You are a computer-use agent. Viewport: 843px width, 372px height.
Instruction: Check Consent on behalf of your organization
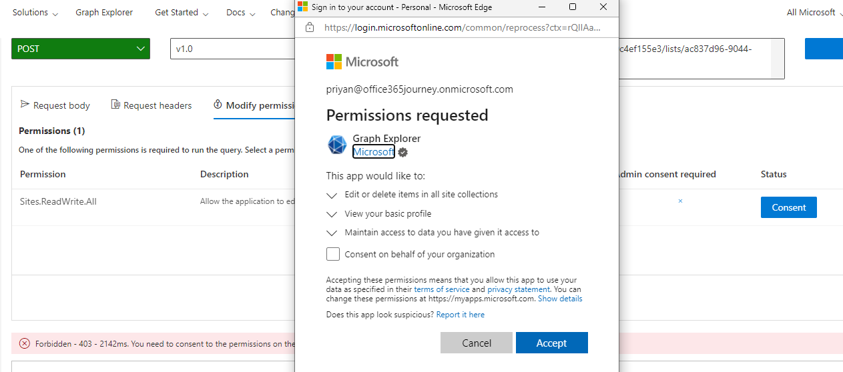coord(333,254)
